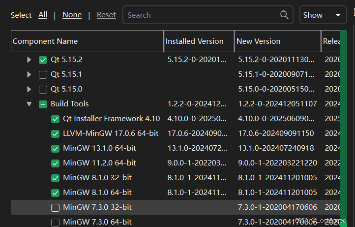355x227 pixels.
Task: Expand the Qt 5.15.1 tree node
Action: pos(29,74)
